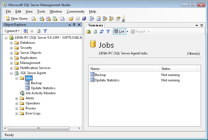Click the Filter icon in Summary toolbar
Viewport: 208px width, 140px height.
click(x=108, y=31)
